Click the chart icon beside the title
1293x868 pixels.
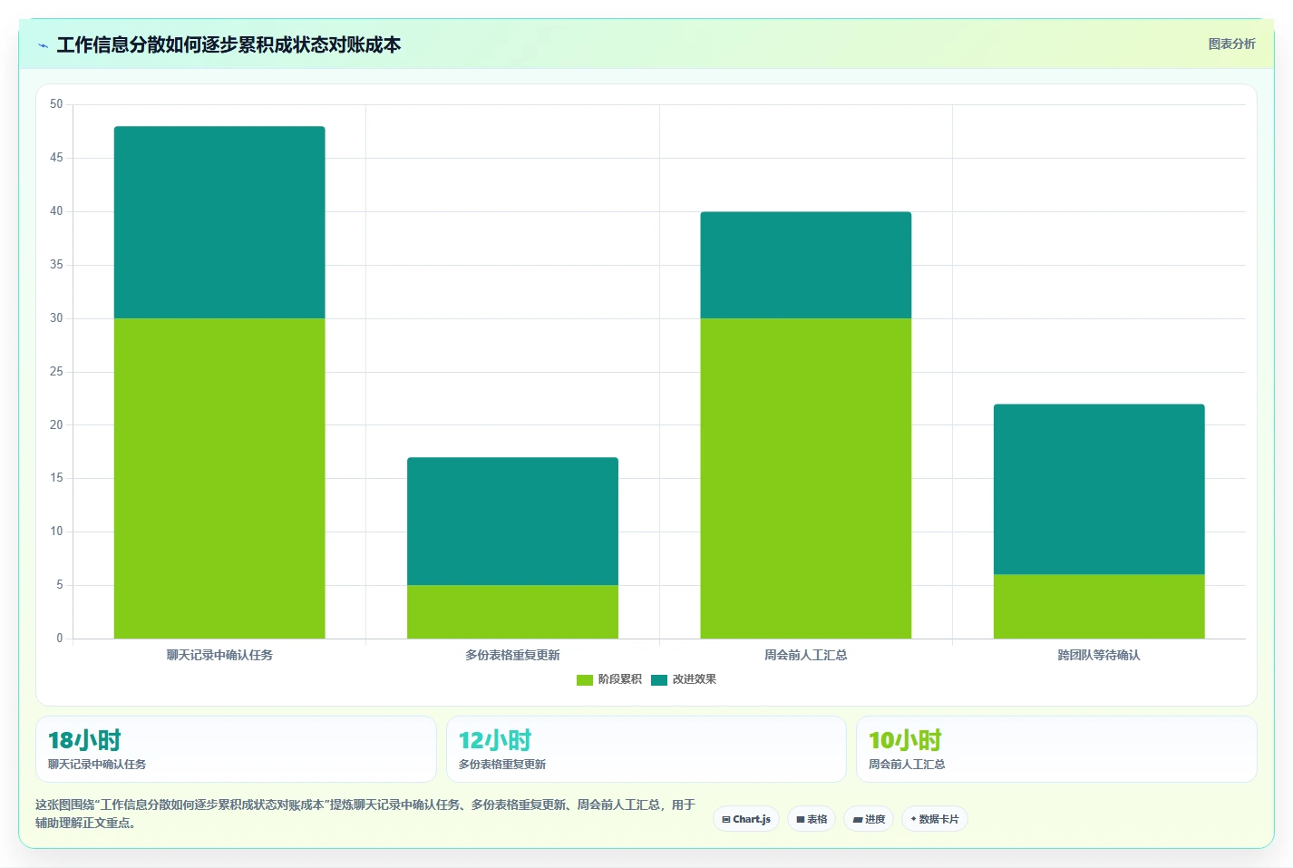(x=43, y=45)
